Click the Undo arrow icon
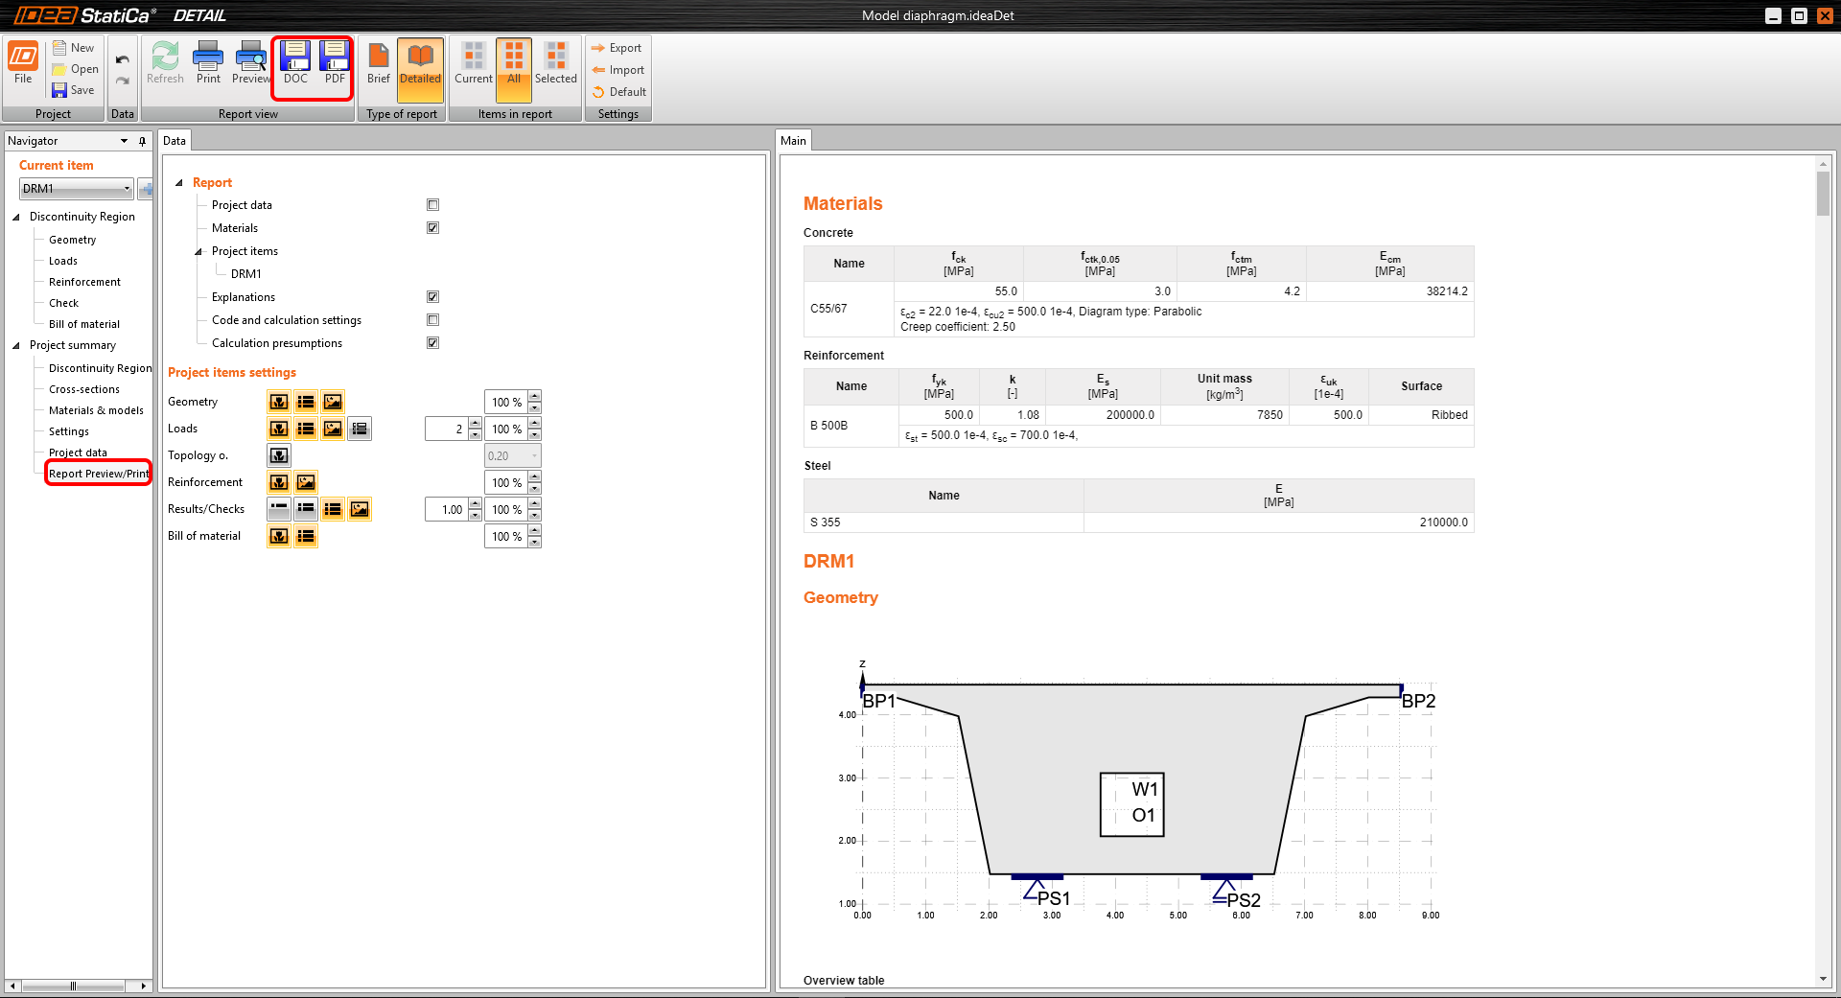The image size is (1841, 998). [123, 59]
